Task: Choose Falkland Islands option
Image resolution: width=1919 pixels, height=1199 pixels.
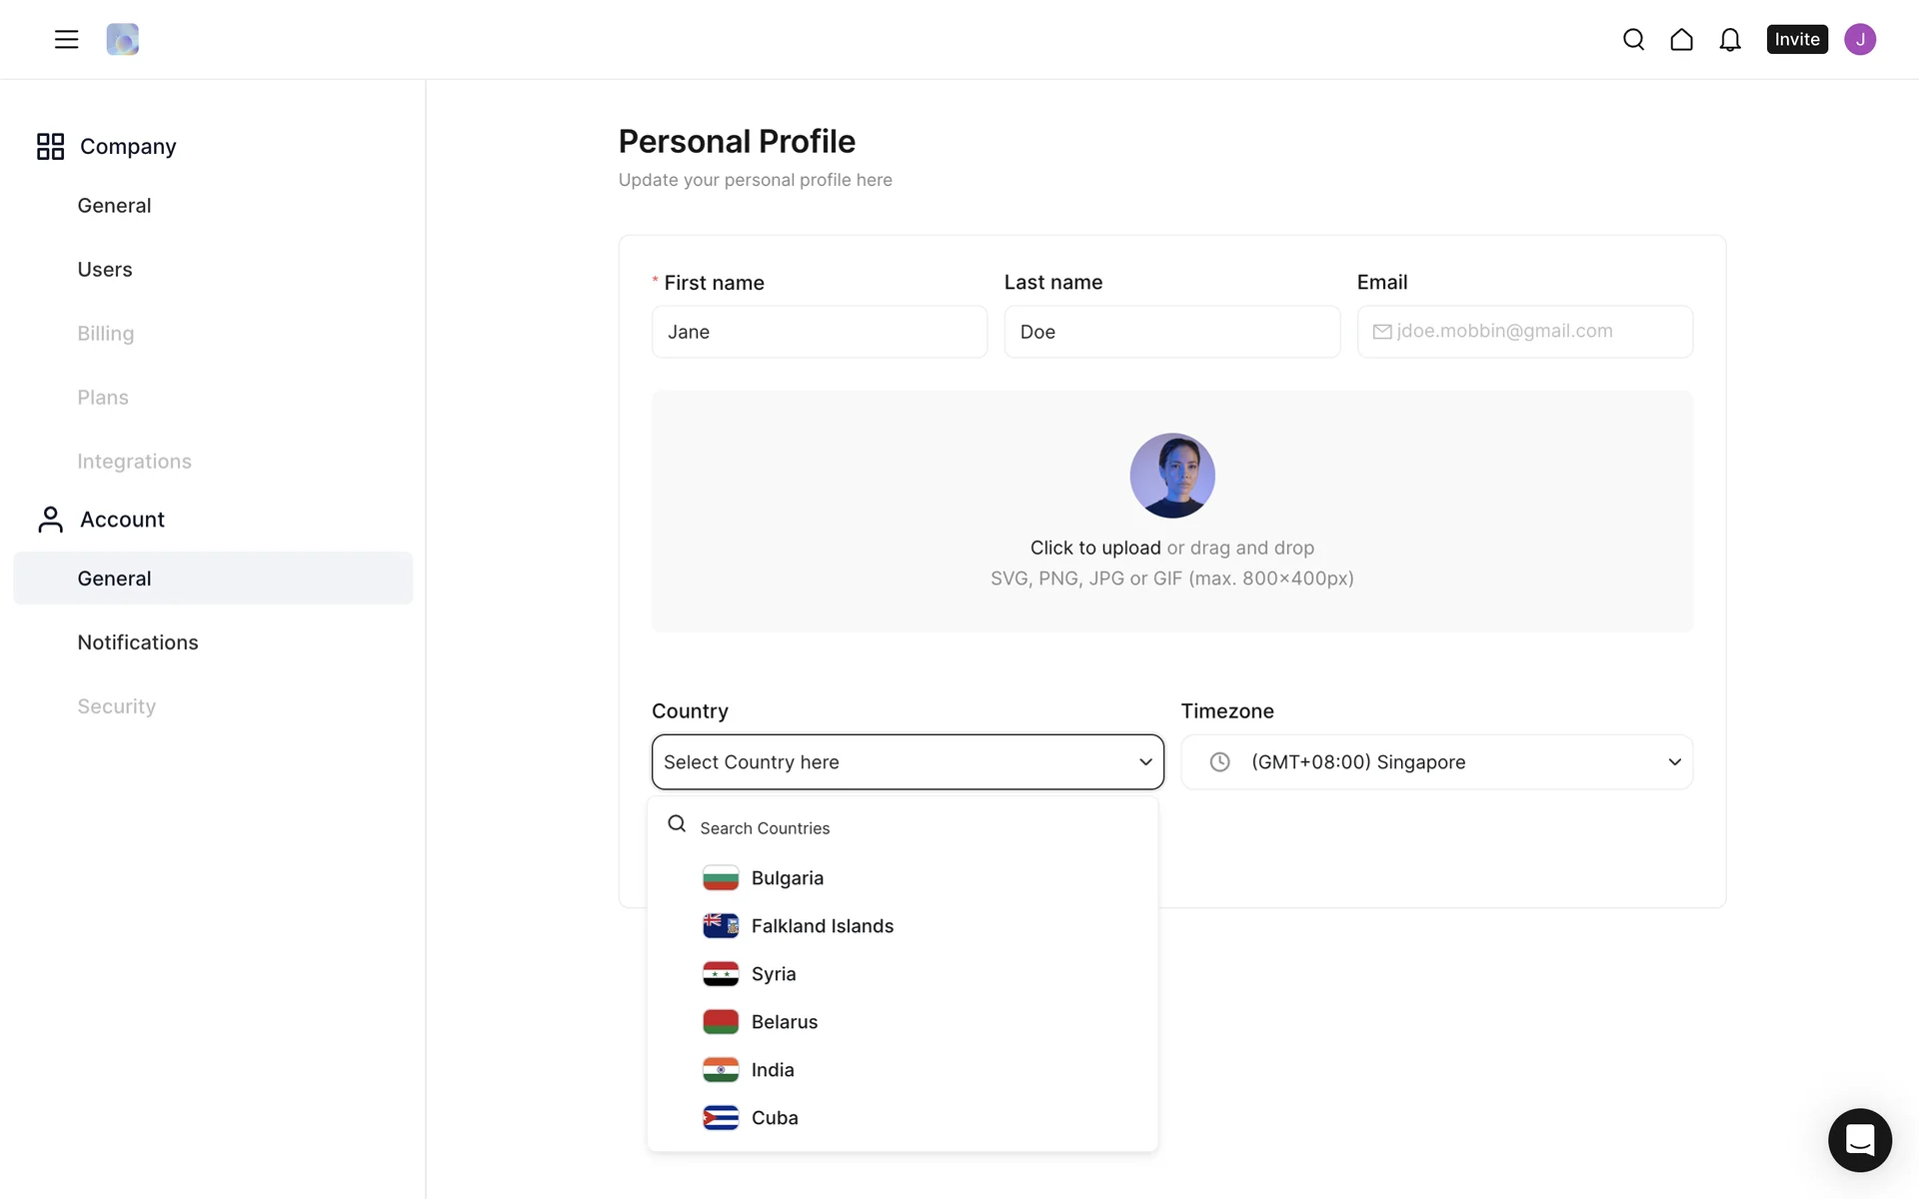Action: pyautogui.click(x=822, y=926)
